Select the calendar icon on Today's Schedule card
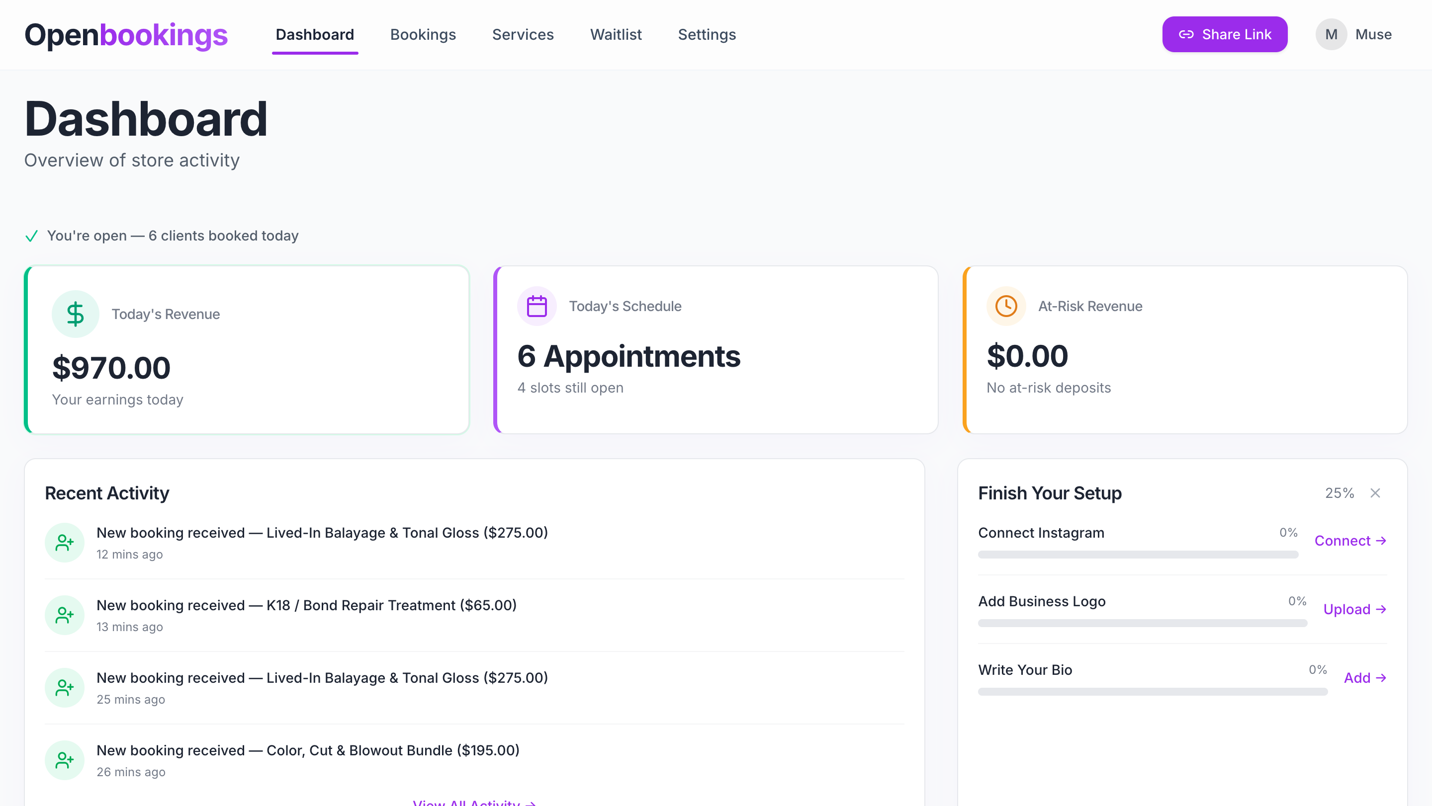 pos(537,306)
